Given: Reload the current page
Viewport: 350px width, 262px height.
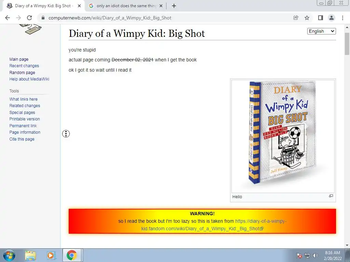Looking at the screenshot, I should tap(29, 18).
